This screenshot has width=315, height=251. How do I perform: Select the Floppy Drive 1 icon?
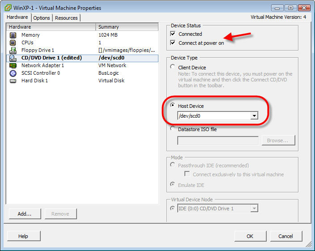point(13,50)
